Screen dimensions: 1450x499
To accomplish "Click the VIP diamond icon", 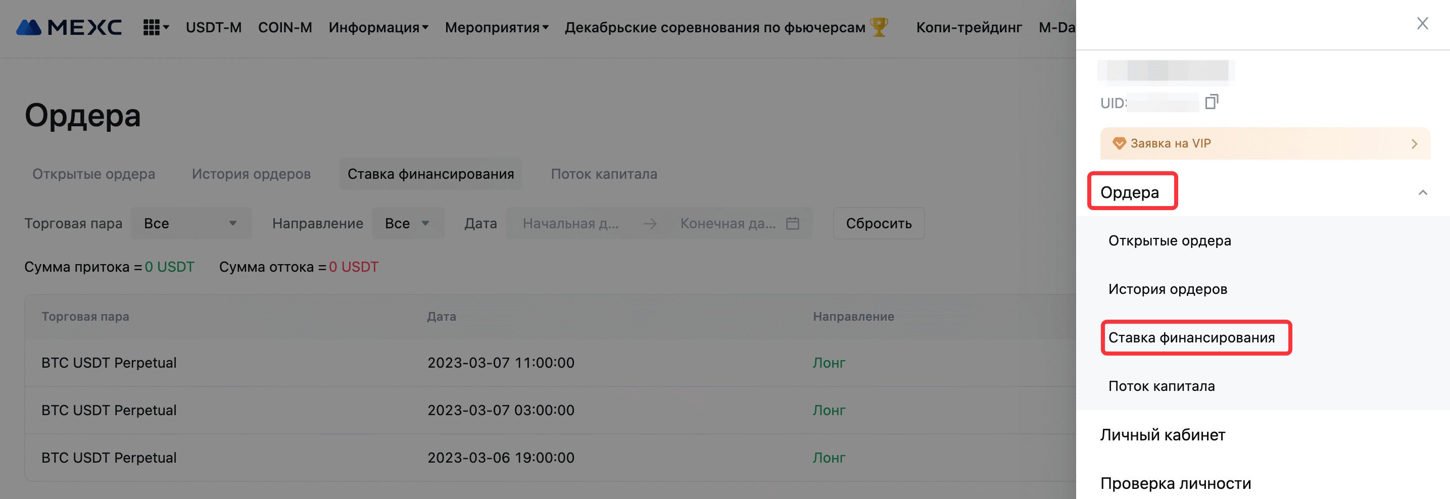I will (1119, 143).
